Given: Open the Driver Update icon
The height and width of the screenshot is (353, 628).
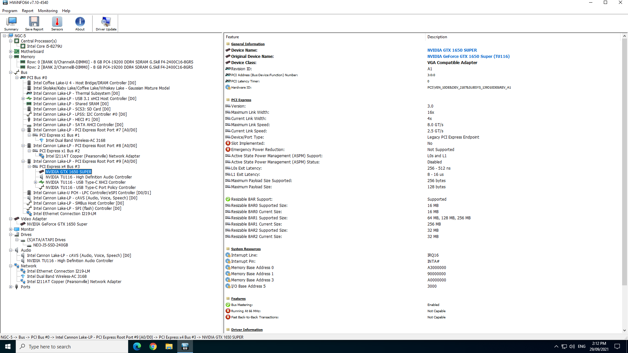Looking at the screenshot, I should [x=106, y=24].
